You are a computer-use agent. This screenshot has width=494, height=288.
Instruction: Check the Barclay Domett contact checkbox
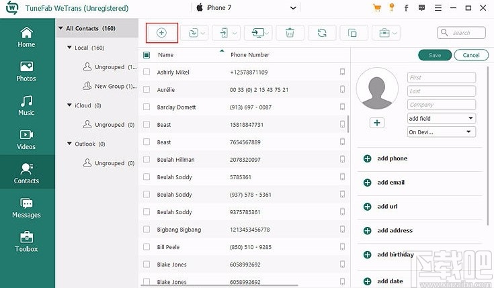pyautogui.click(x=147, y=107)
